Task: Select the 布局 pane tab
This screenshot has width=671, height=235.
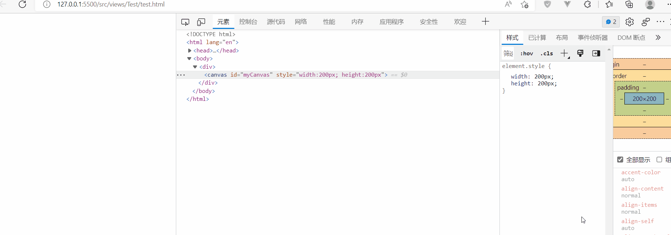Action: [562, 38]
